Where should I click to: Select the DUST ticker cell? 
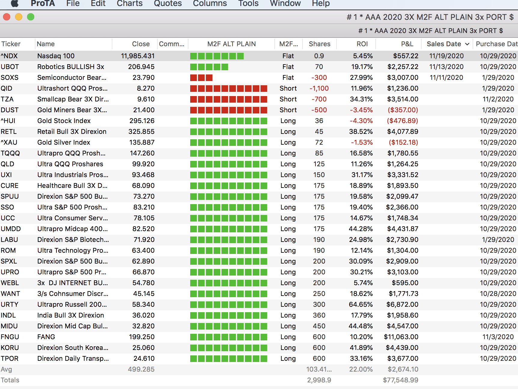[x=9, y=110]
